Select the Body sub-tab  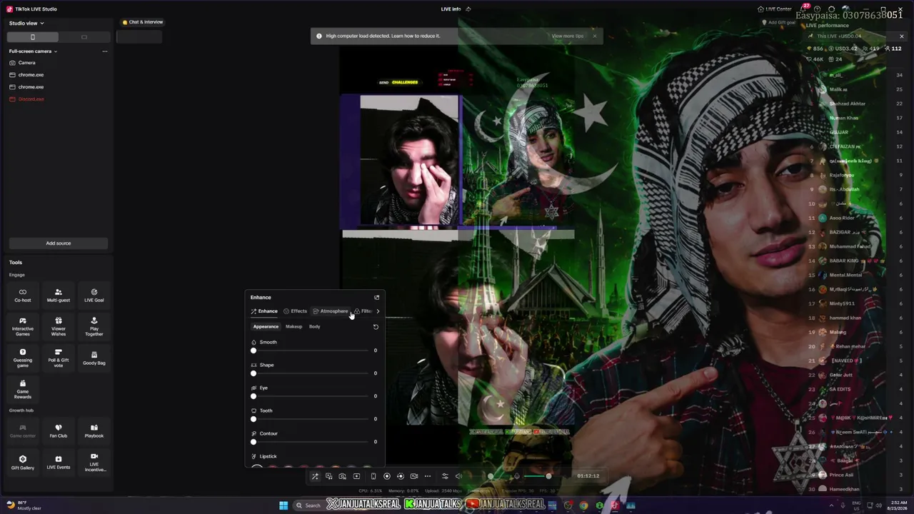314,327
